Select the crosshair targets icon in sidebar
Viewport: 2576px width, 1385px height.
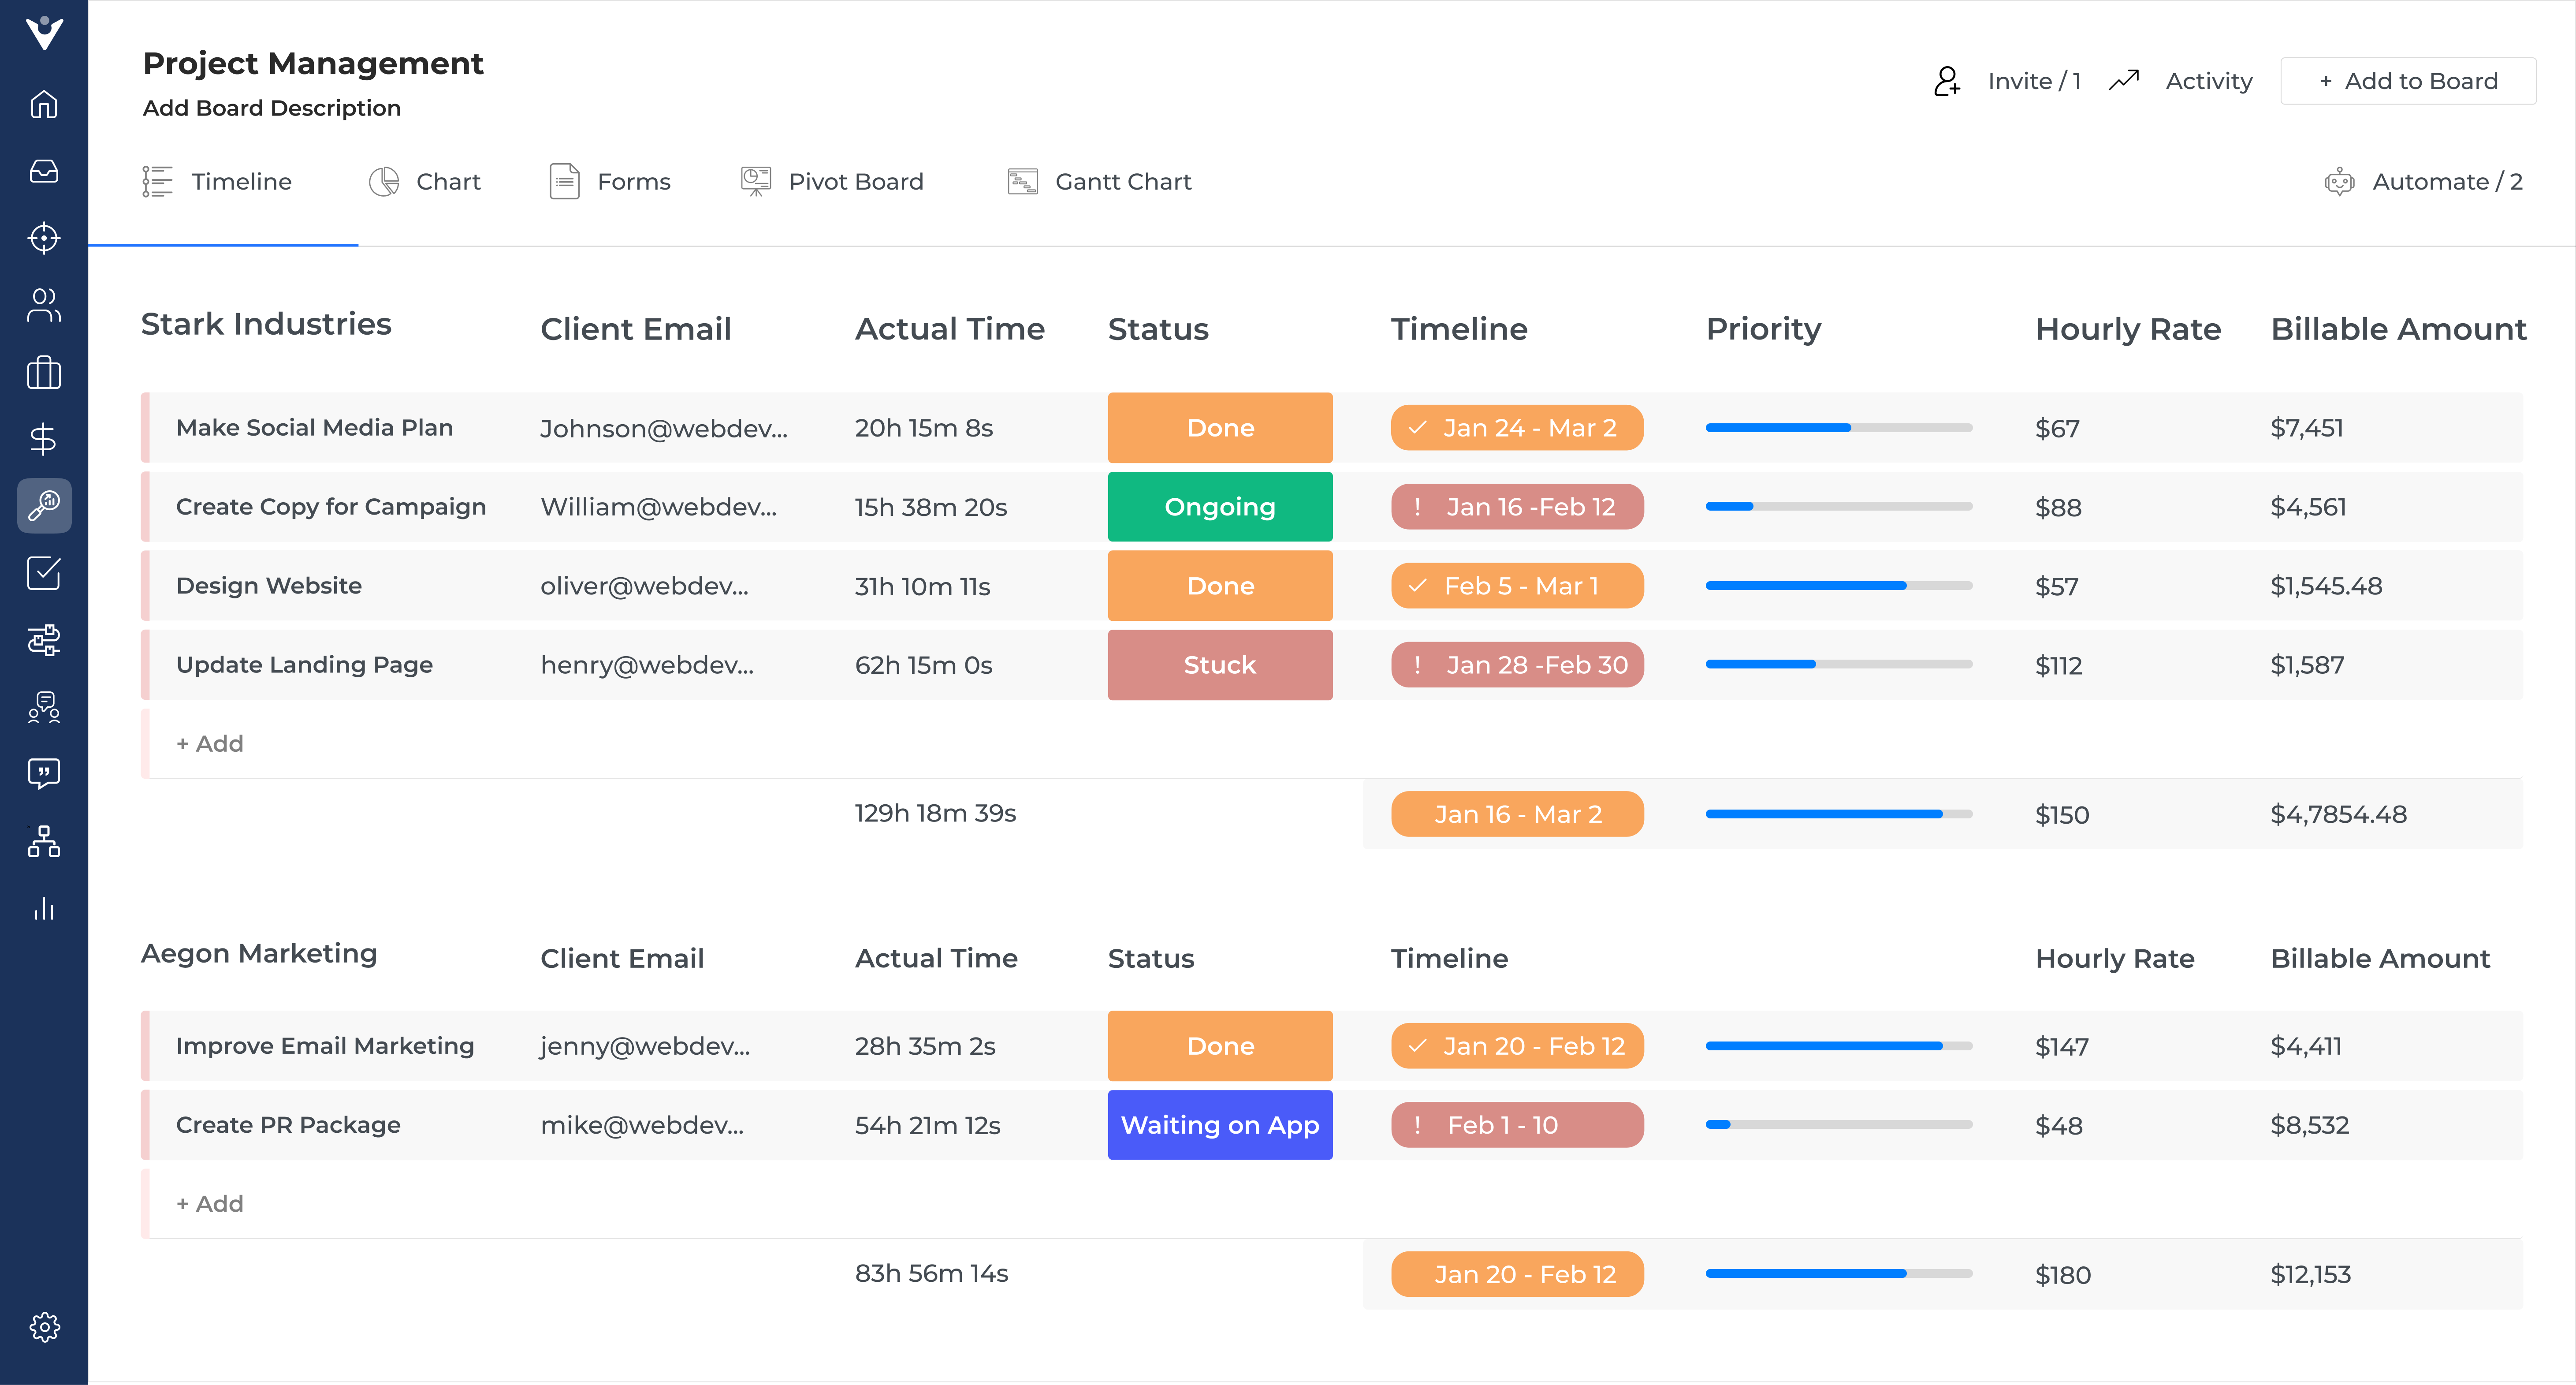44,239
